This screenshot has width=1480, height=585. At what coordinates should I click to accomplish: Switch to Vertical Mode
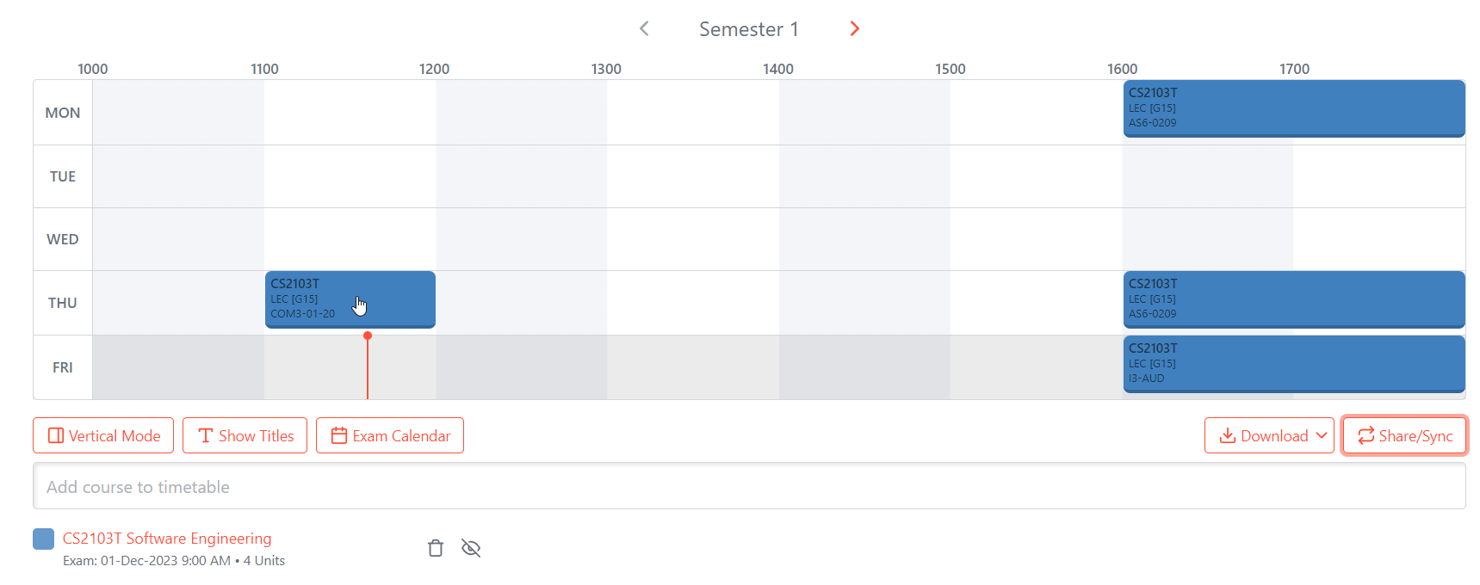(103, 435)
